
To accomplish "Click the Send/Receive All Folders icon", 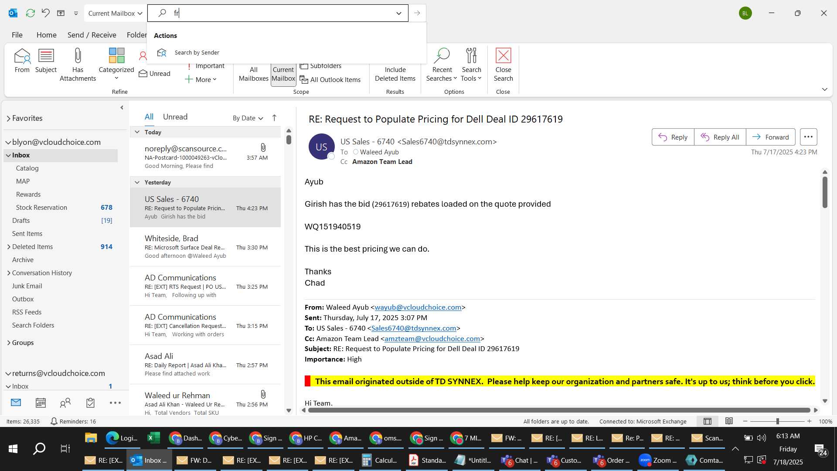I will 30,13.
